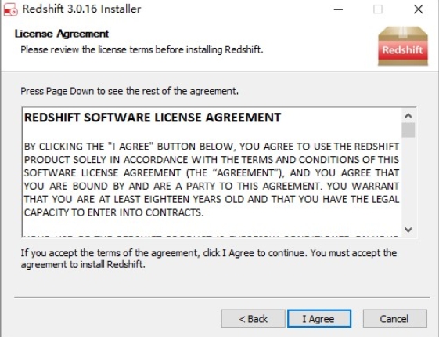
Task: Click the 'Press Page Down' instruction text
Action: (x=130, y=91)
